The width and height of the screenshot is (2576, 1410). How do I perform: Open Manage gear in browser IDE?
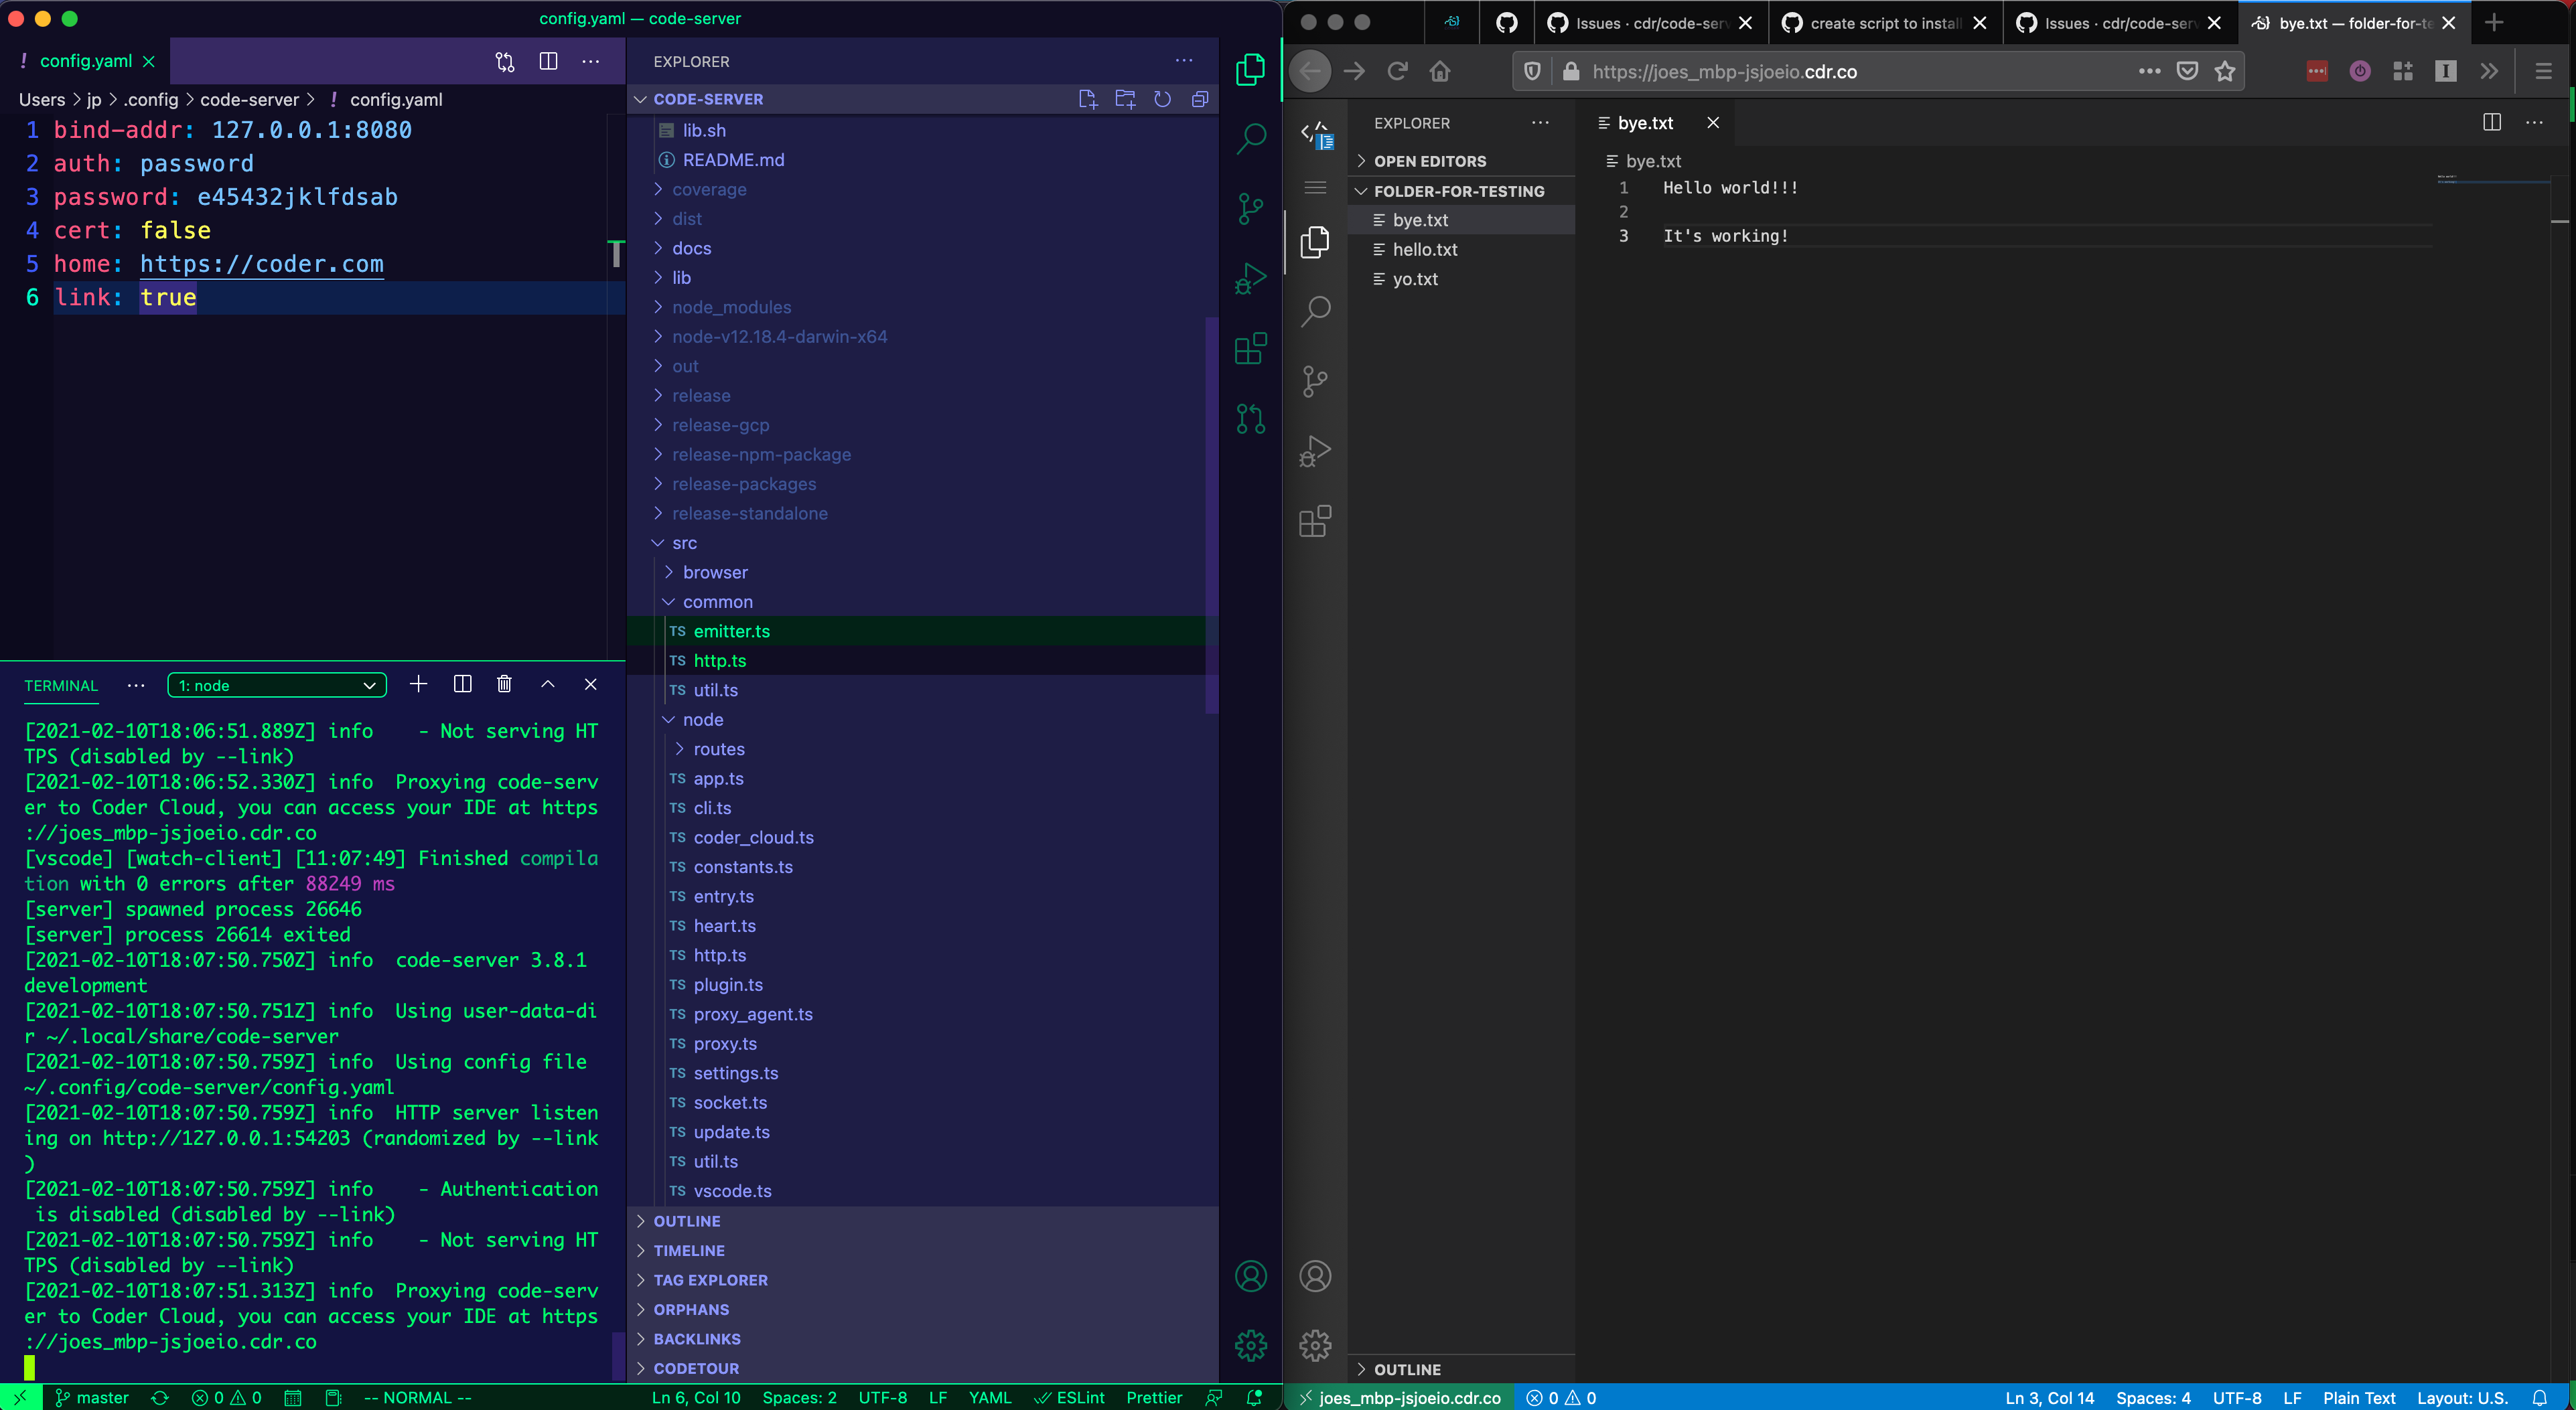[1315, 1345]
